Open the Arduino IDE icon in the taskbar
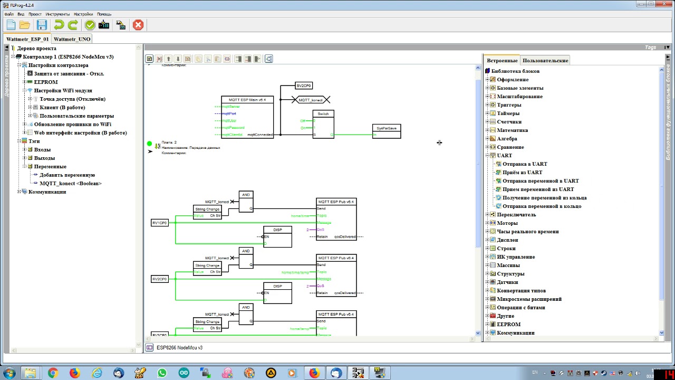The image size is (675, 380). pyautogui.click(x=184, y=373)
